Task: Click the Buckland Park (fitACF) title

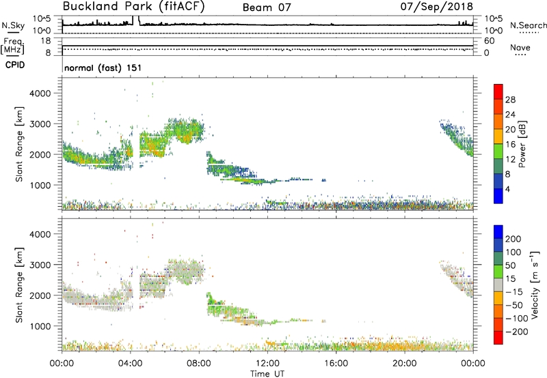Action: pos(133,7)
